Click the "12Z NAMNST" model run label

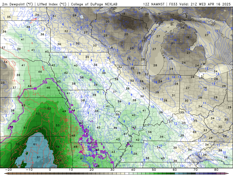[x=154, y=4]
